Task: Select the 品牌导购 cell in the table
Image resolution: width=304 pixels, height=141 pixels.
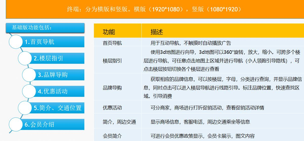Action: point(112,88)
